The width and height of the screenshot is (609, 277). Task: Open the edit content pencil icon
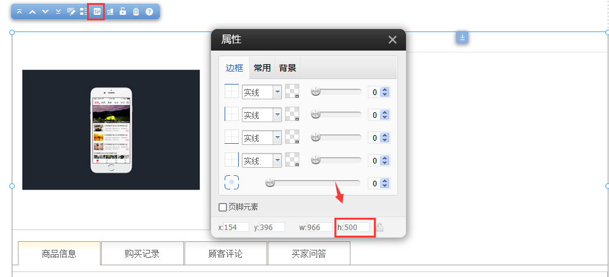coord(71,12)
